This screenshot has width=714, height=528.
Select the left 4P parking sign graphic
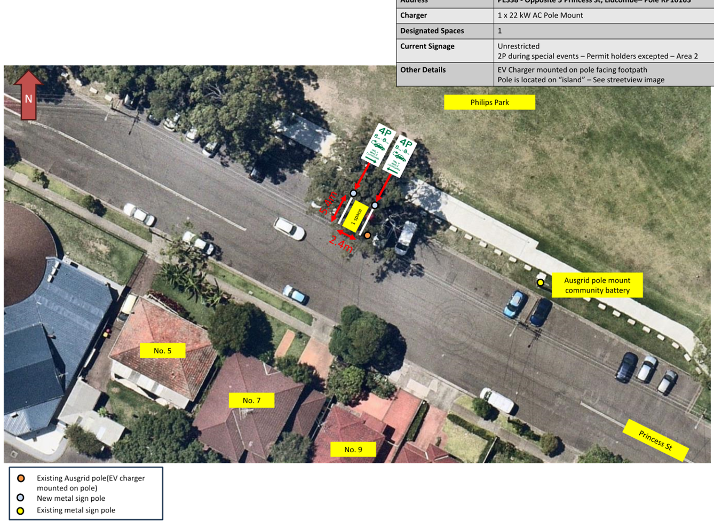378,145
